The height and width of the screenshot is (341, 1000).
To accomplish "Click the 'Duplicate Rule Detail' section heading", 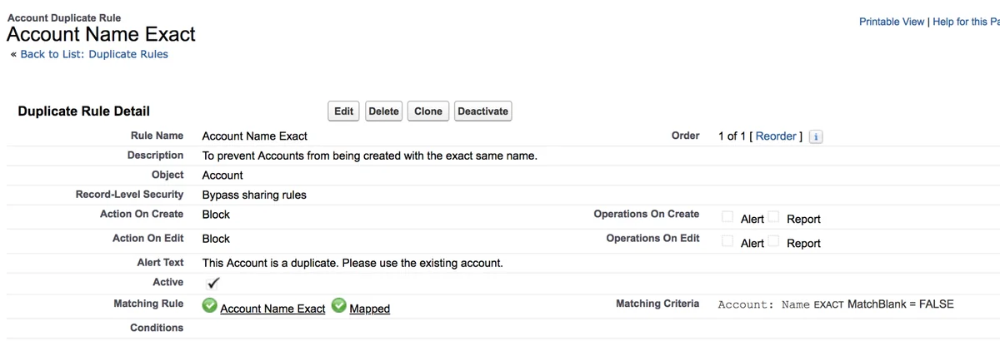I will point(84,111).
